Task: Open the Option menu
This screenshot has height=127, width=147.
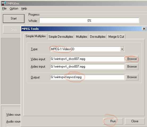Action: [x=14, y=8]
